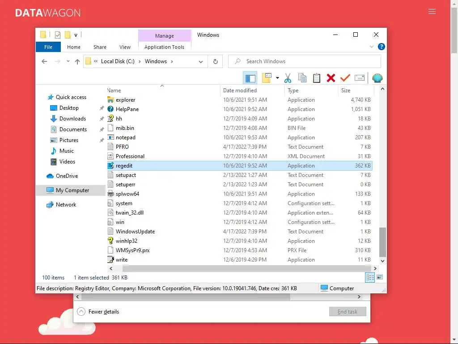Open the Customize Quick Access Toolbar dropdown
The width and height of the screenshot is (458, 344).
tap(76, 35)
